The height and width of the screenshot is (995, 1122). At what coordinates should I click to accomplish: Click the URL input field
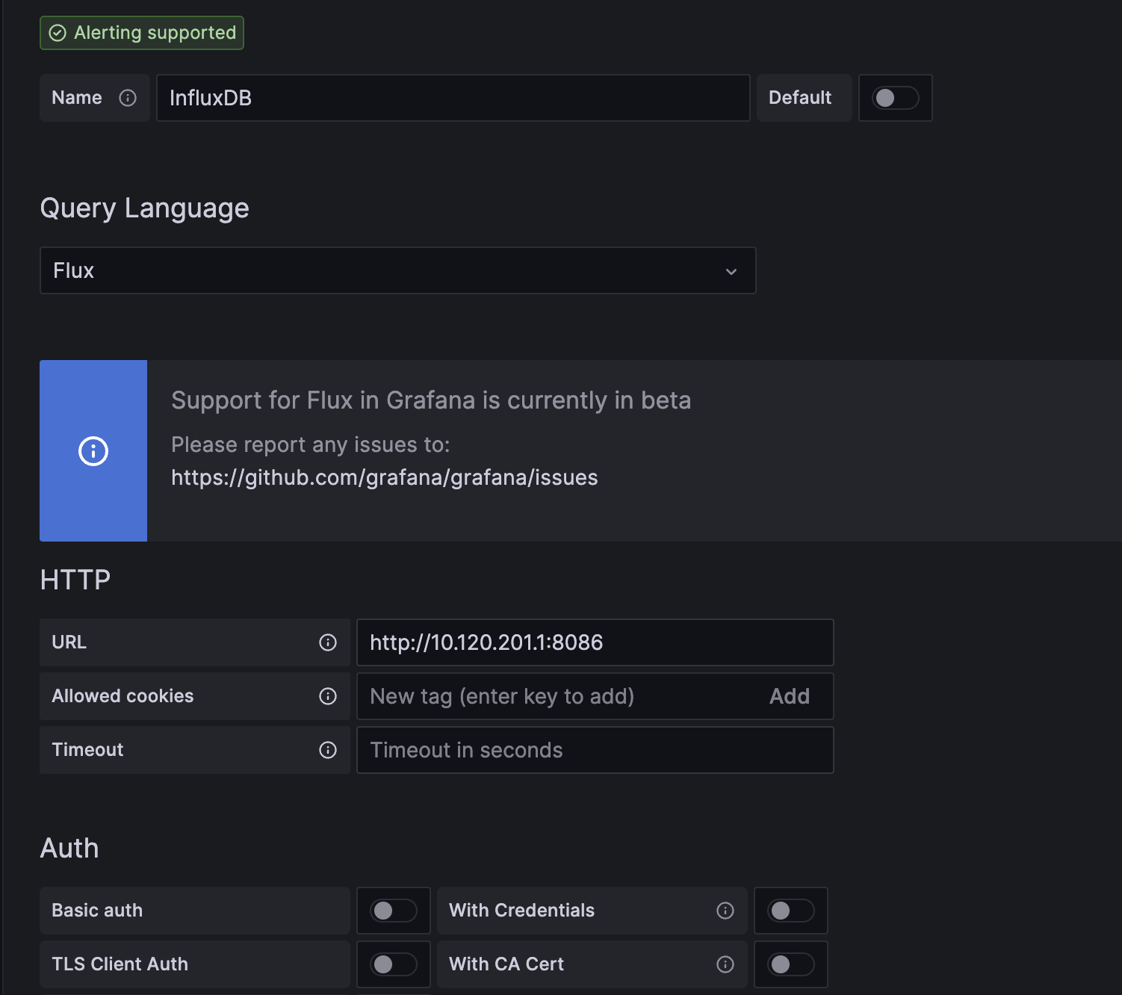[x=595, y=642]
